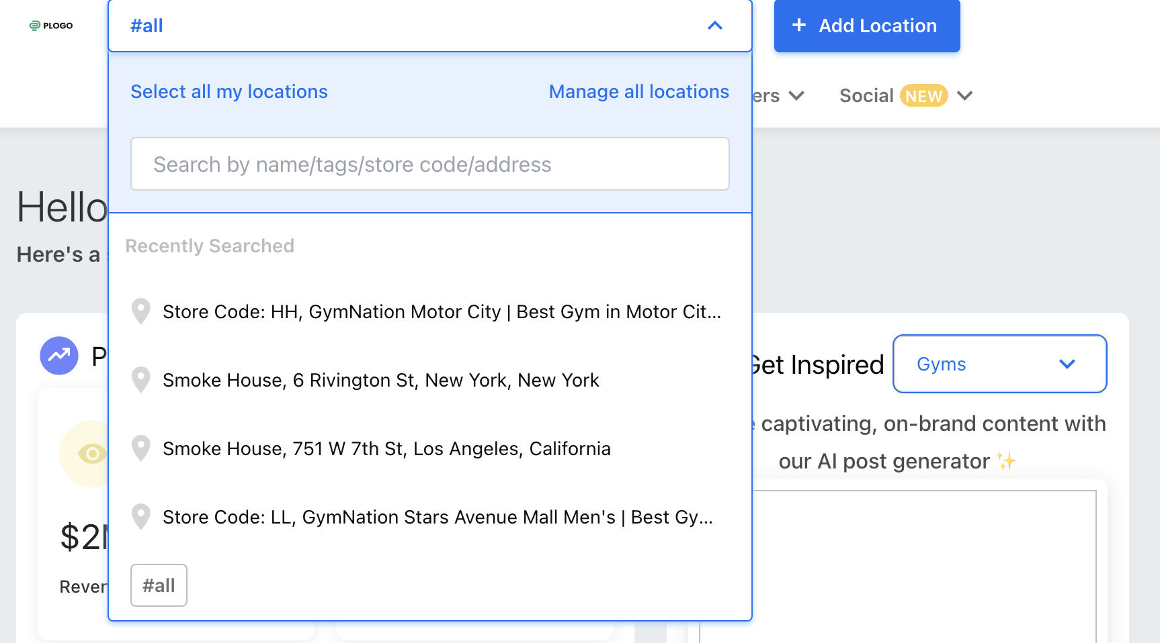Click pin icon for GymNation Motor City
Image resolution: width=1160 pixels, height=643 pixels.
point(140,311)
